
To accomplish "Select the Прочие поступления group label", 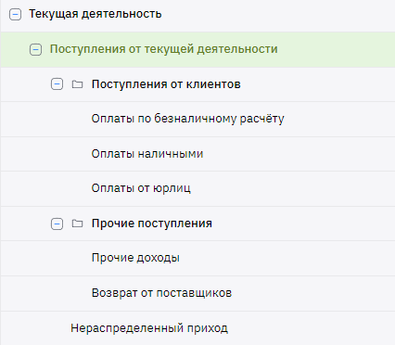I will click(x=152, y=224).
